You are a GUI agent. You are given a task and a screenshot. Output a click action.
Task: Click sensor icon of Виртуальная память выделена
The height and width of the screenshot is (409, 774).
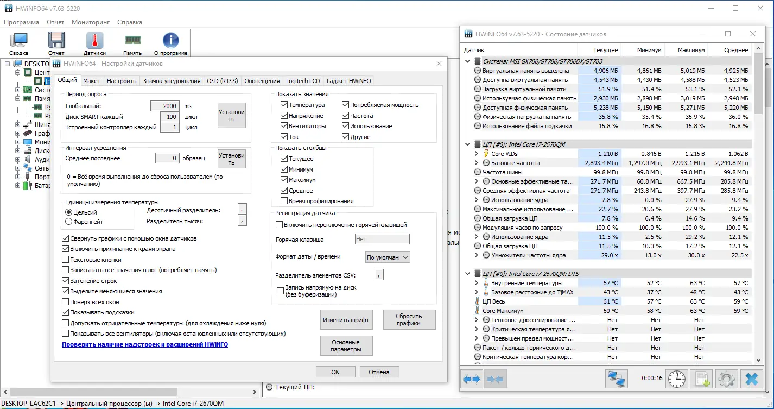pos(478,71)
